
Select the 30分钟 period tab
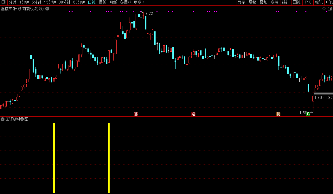point(65,2)
